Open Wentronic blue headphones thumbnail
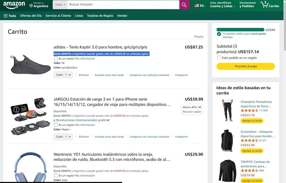This screenshot has width=286, height=183. (x=30, y=167)
